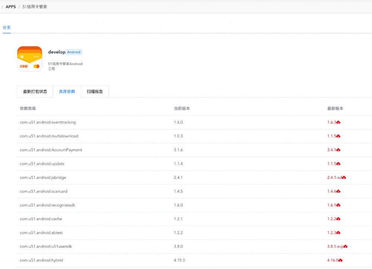The height and width of the screenshot is (269, 372).
Task: Select the 分支 tab
Action: [x=7, y=27]
